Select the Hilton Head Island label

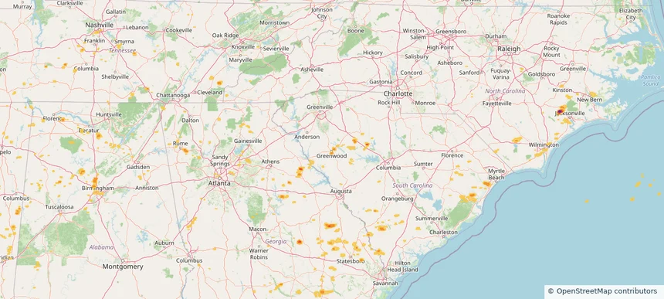[403, 267]
